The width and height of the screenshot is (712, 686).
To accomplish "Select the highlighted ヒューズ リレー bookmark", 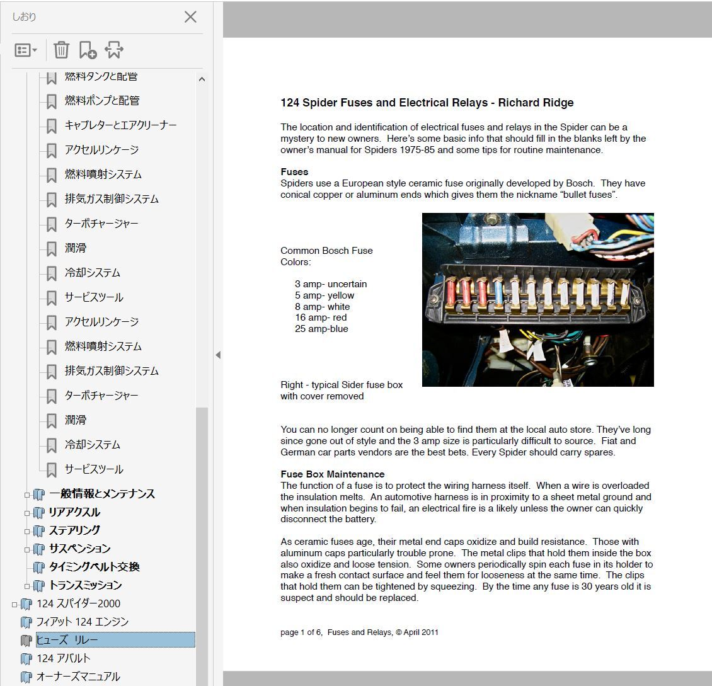I will coord(115,639).
